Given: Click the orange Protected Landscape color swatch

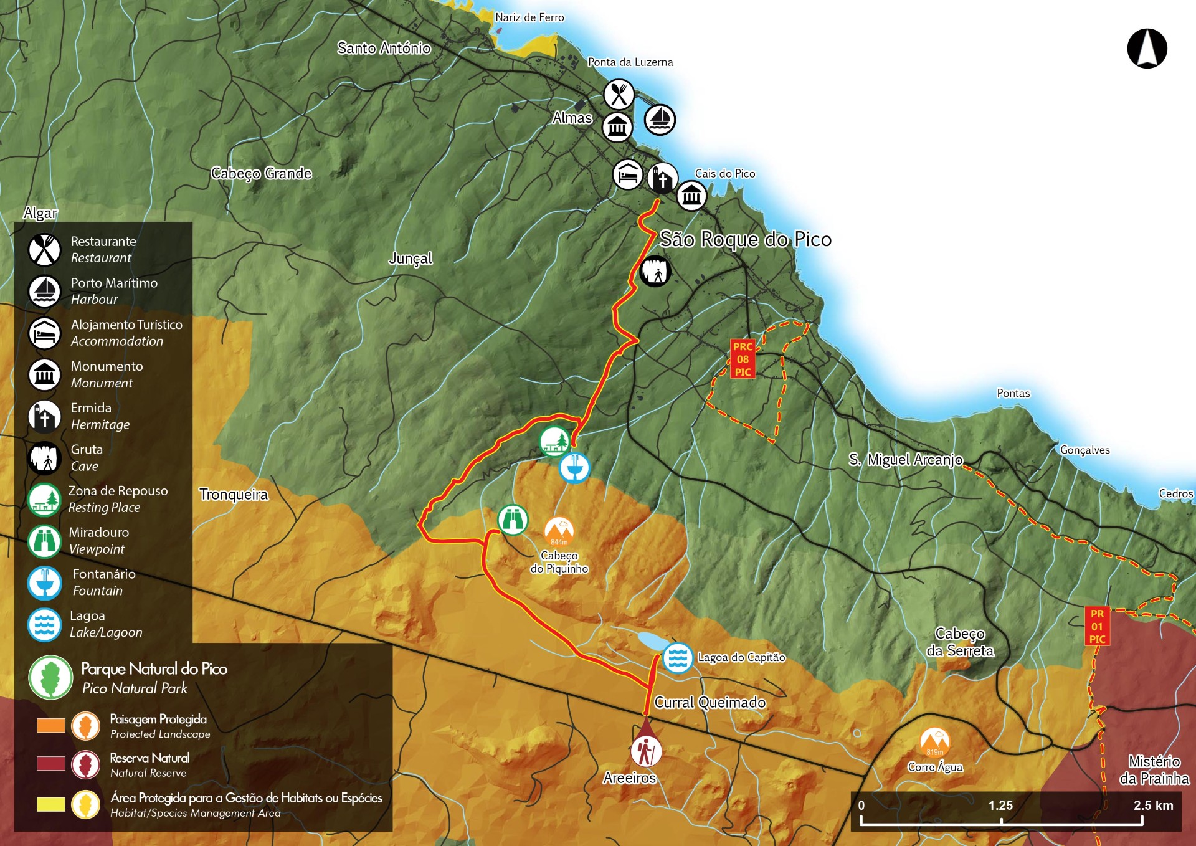Looking at the screenshot, I should tap(50, 725).
